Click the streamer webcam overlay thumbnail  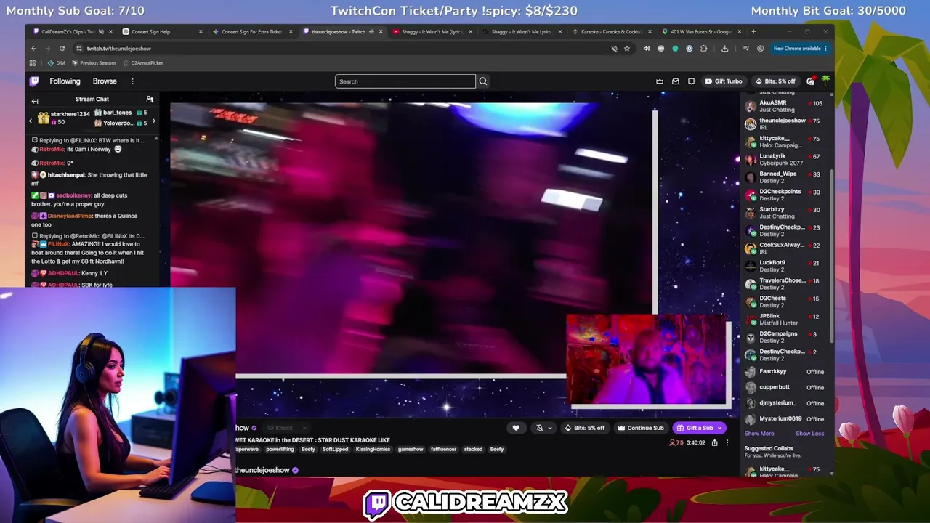click(x=647, y=360)
